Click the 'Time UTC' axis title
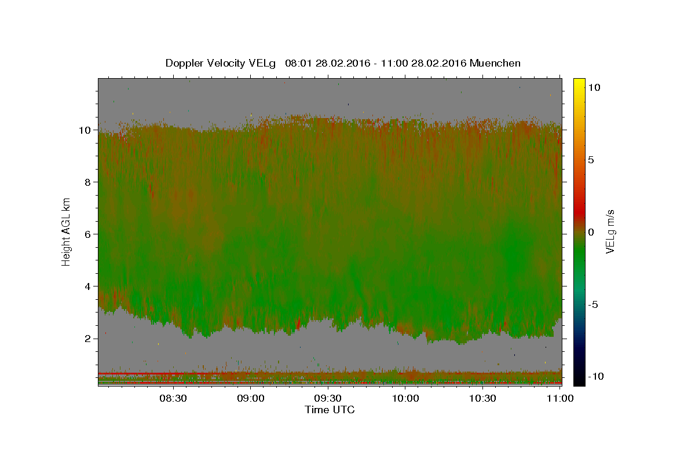 pyautogui.click(x=330, y=410)
